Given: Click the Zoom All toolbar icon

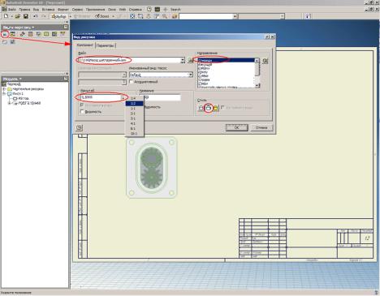Looking at the screenshot, I should (132, 16).
